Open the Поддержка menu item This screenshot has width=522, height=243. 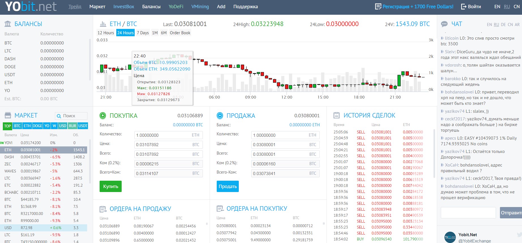[x=246, y=7]
